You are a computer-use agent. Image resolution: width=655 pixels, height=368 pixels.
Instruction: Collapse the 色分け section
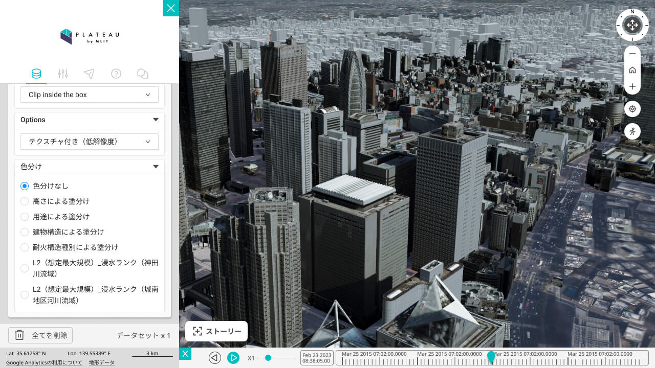[x=156, y=167]
